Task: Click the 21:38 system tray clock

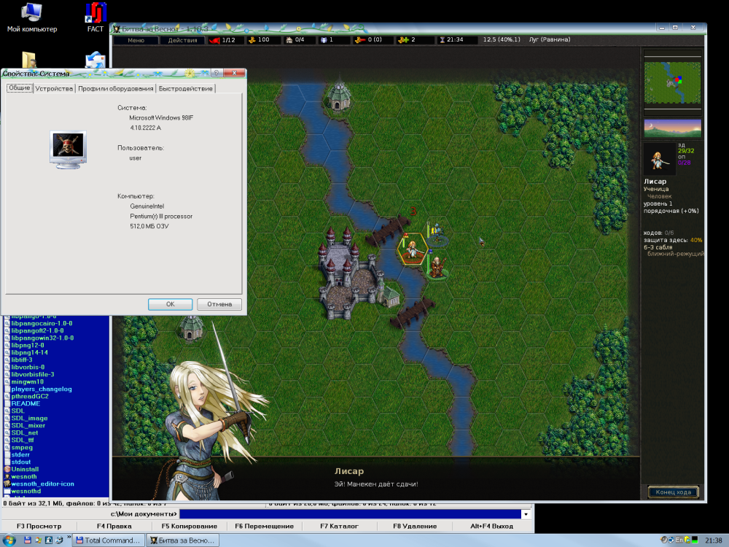Action: click(713, 540)
